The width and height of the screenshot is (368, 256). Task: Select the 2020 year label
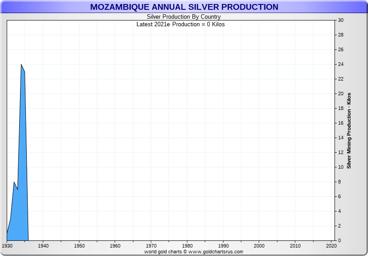coord(331,246)
